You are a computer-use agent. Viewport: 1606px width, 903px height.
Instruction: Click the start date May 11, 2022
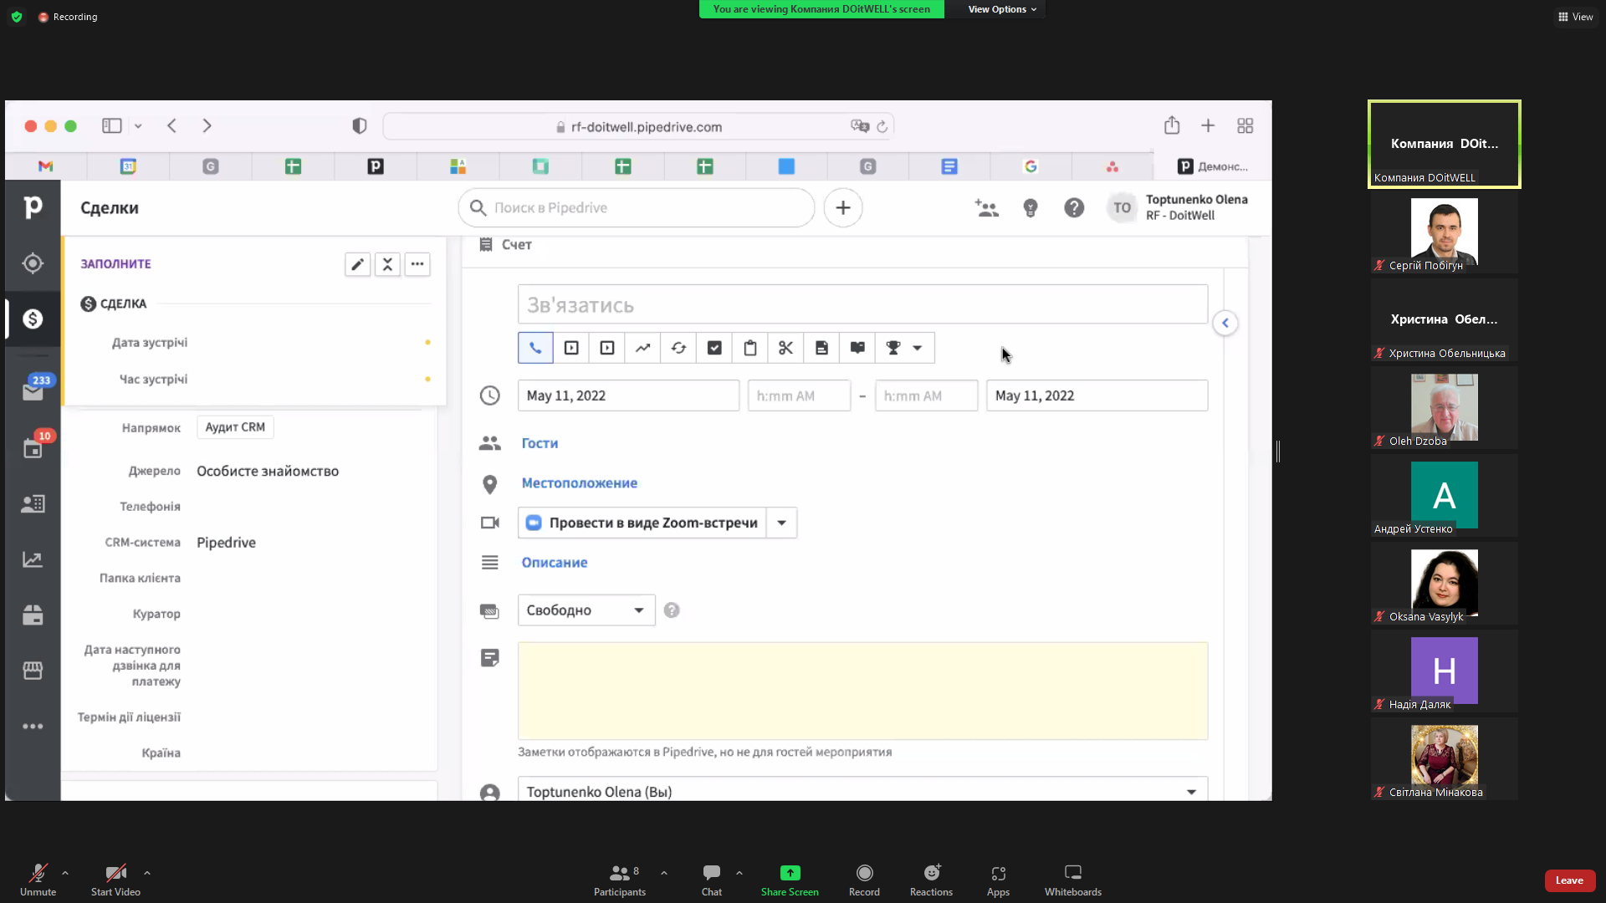click(x=628, y=395)
